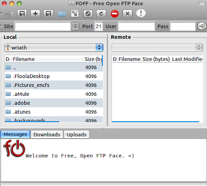Open the Site history stepper dropdown
This screenshot has width=207, height=186.
[76, 26]
